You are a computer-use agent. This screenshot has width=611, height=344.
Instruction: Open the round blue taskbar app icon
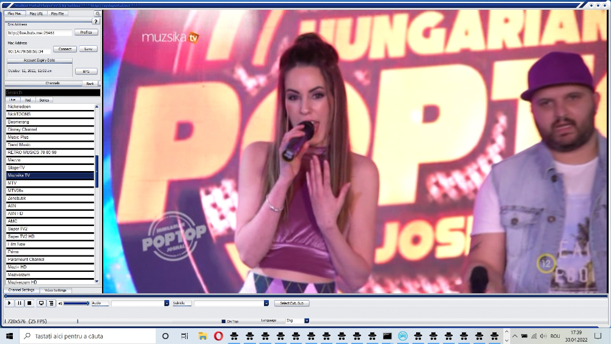(403, 336)
